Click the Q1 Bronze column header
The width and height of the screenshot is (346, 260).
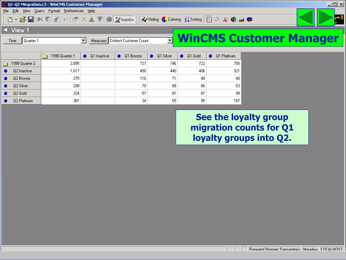coord(131,56)
